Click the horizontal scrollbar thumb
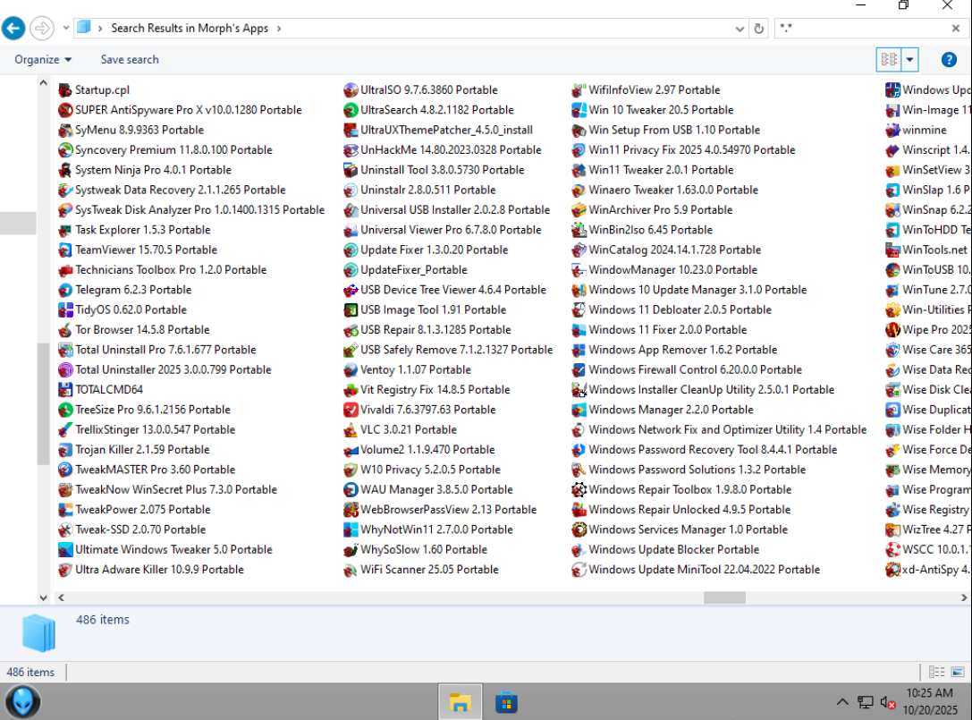Viewport: 972px width, 720px height. coord(724,597)
